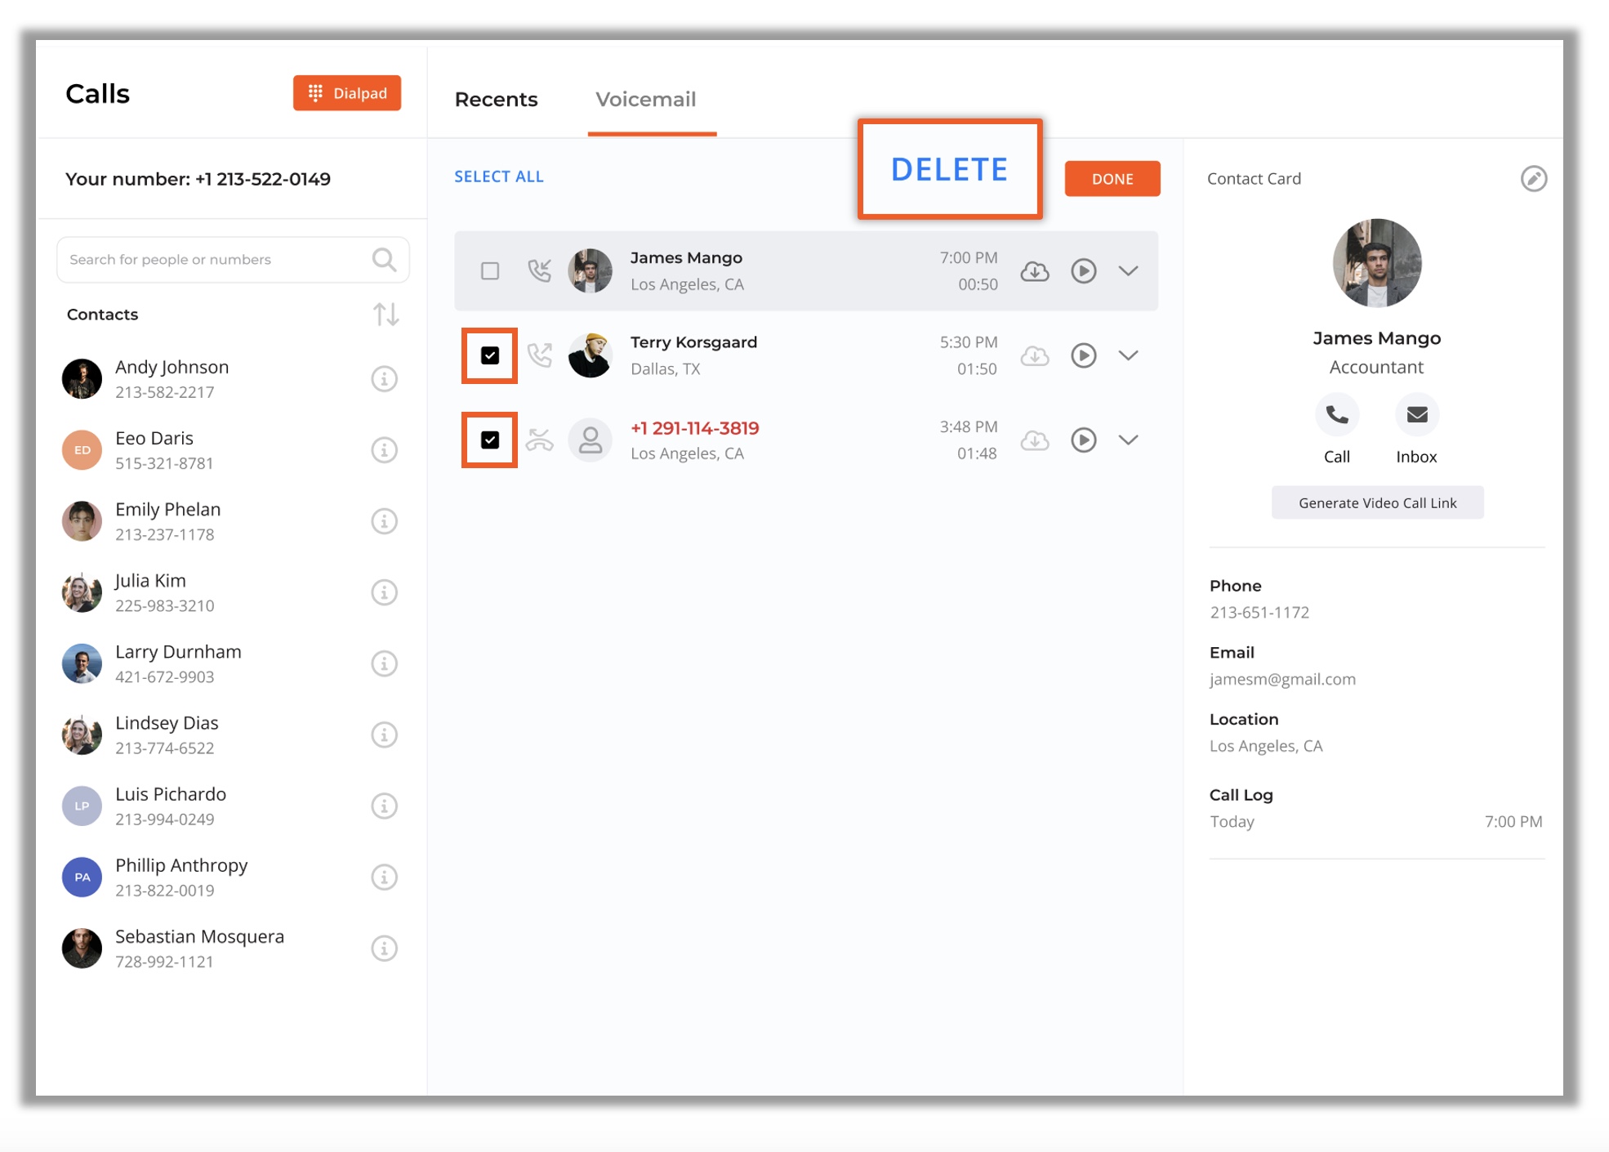Click SELECT ALL voicemails
Image resolution: width=1609 pixels, height=1152 pixels.
[499, 176]
